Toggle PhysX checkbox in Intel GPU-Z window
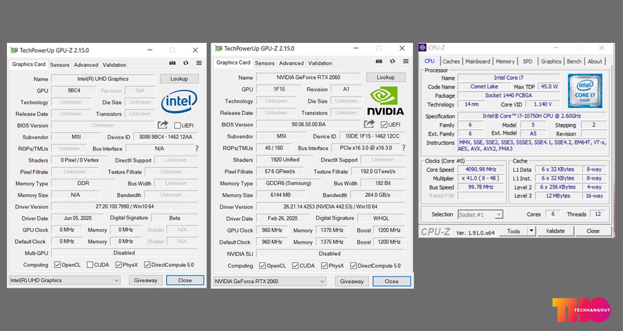623x331 pixels. pyautogui.click(x=118, y=265)
